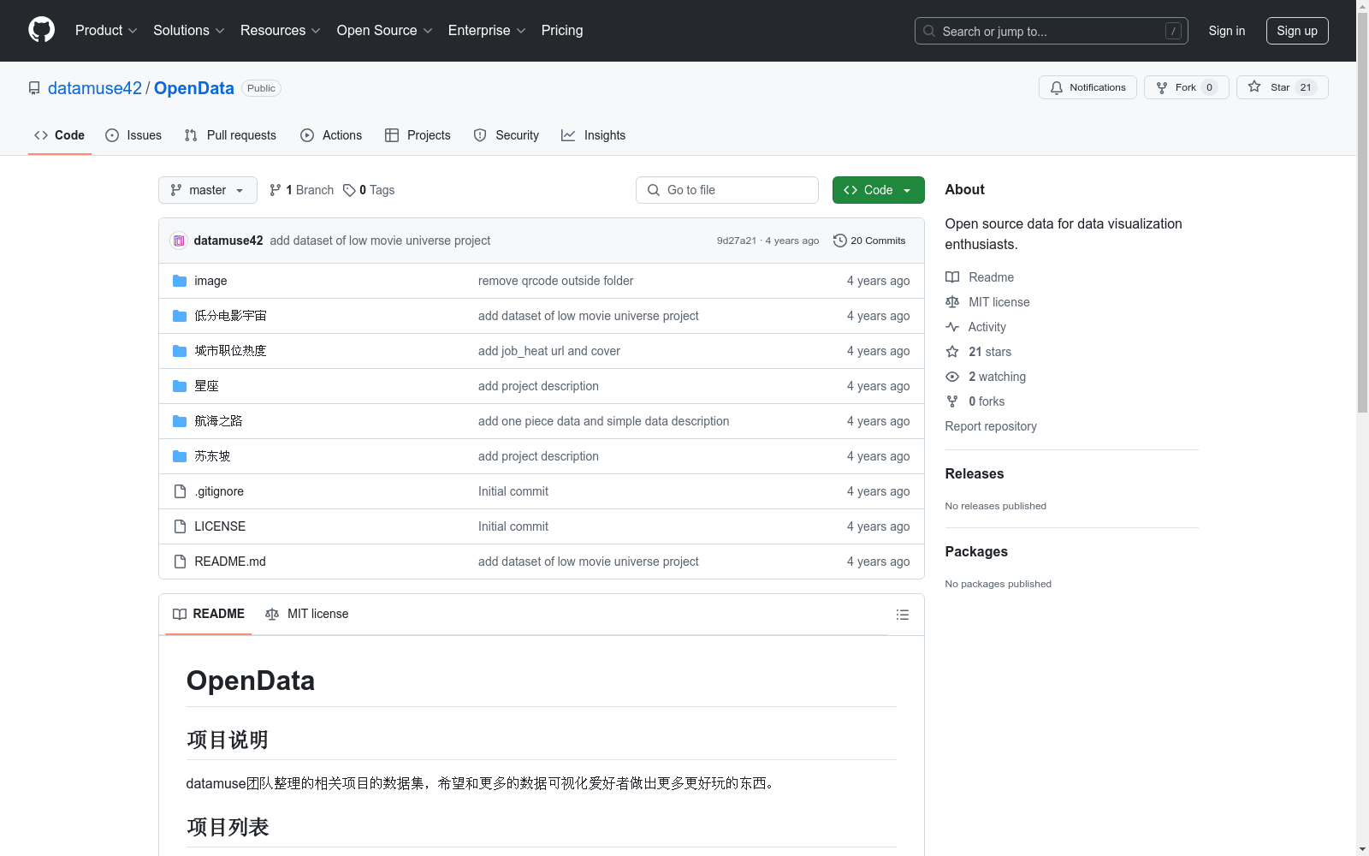Switch to the MIT license tab
1369x856 pixels.
point(307,615)
